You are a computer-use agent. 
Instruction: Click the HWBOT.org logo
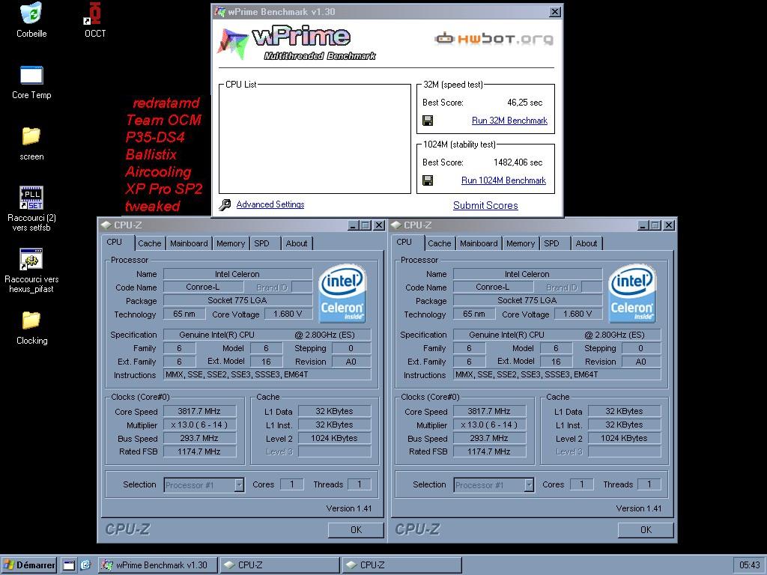point(494,39)
